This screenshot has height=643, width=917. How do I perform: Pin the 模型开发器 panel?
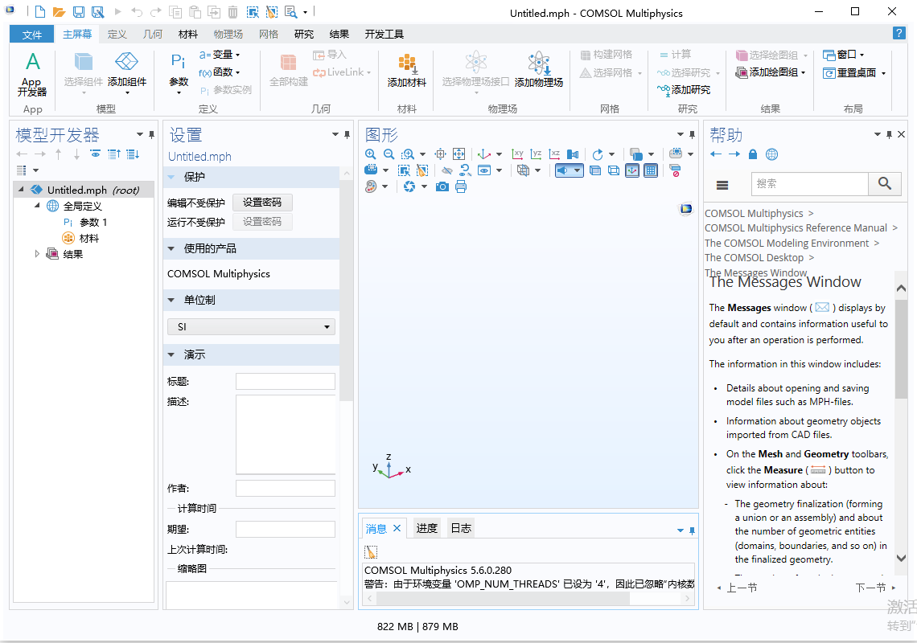pos(151,134)
